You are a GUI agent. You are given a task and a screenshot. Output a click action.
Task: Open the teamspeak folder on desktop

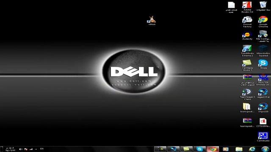point(247,108)
